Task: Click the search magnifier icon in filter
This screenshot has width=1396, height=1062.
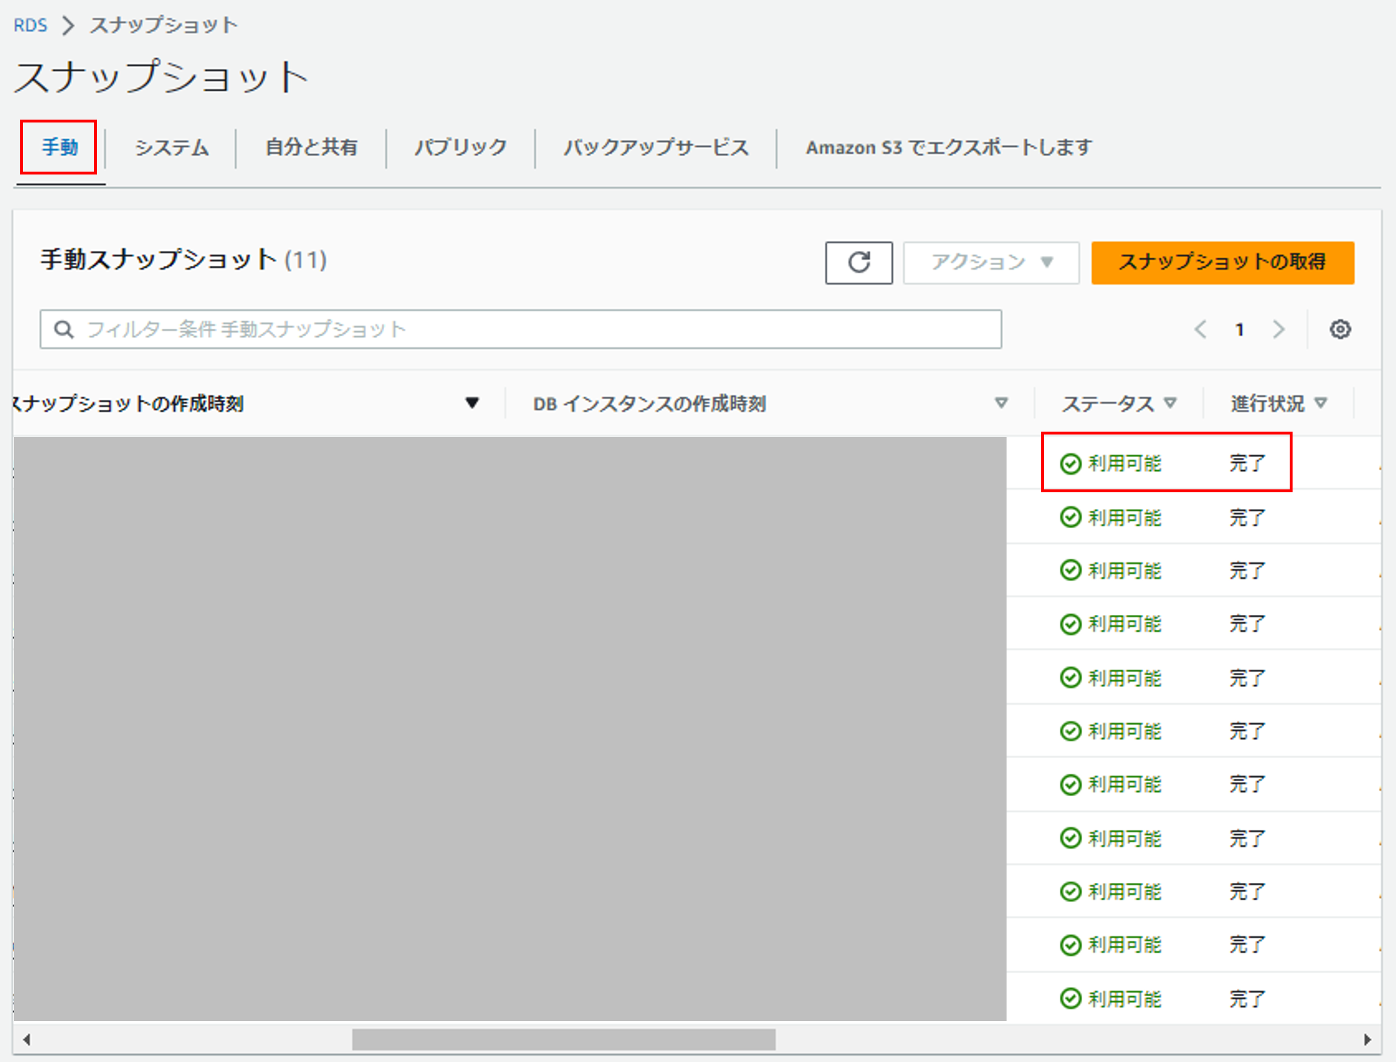Action: pyautogui.click(x=63, y=329)
